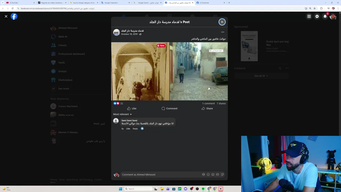
Task: Switch to the how to change category tab
Action: [84, 3]
